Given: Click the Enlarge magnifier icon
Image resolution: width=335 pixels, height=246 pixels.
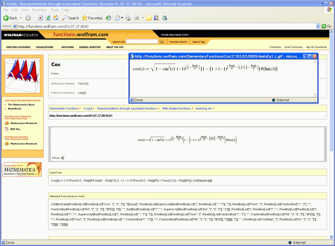Looking at the screenshot, I should (x=62, y=158).
